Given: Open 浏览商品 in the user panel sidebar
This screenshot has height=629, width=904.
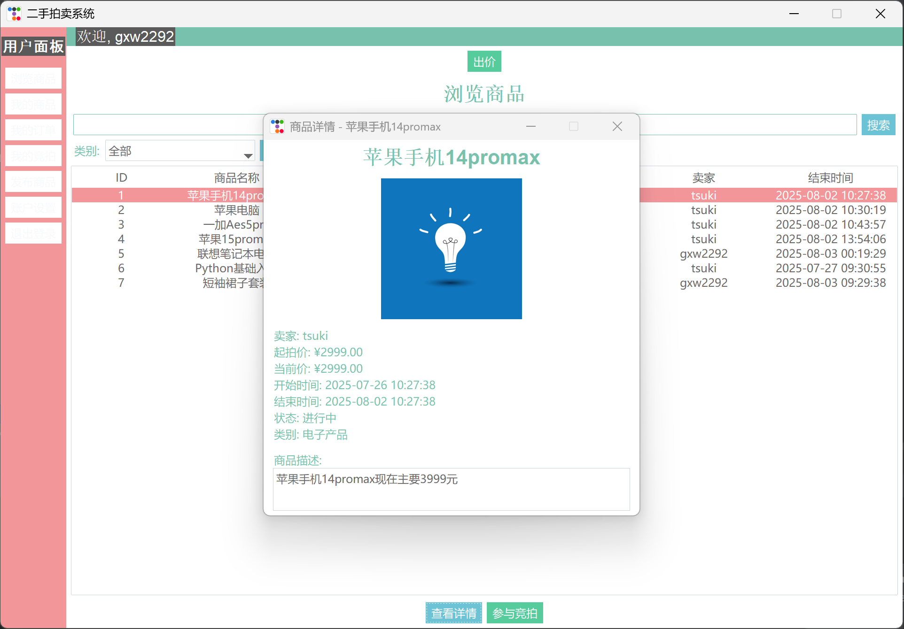Looking at the screenshot, I should [33, 78].
